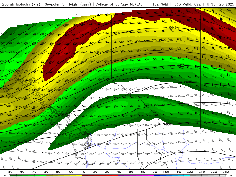Click the THU SEP 25 2025 date text
The width and height of the screenshot is (236, 177).
pyautogui.click(x=218, y=4)
